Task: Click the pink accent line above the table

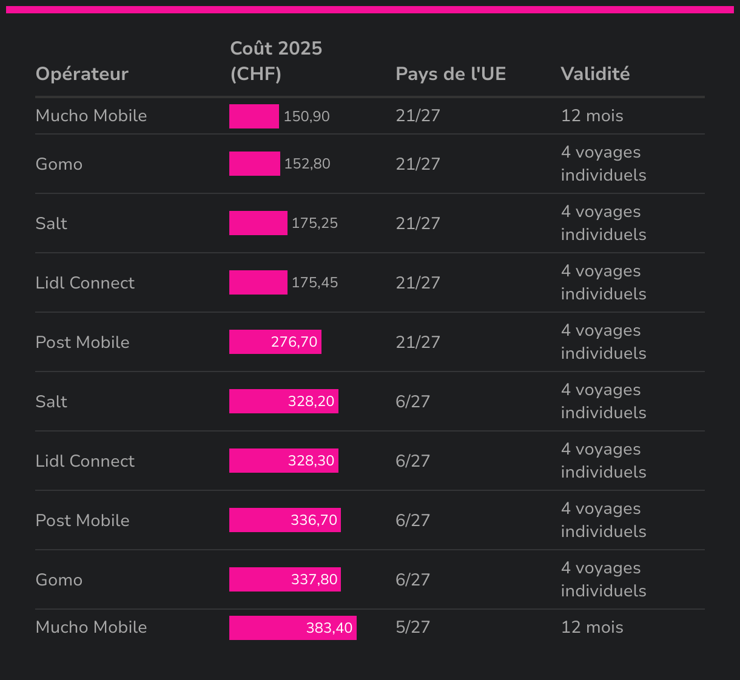Action: (x=369, y=10)
